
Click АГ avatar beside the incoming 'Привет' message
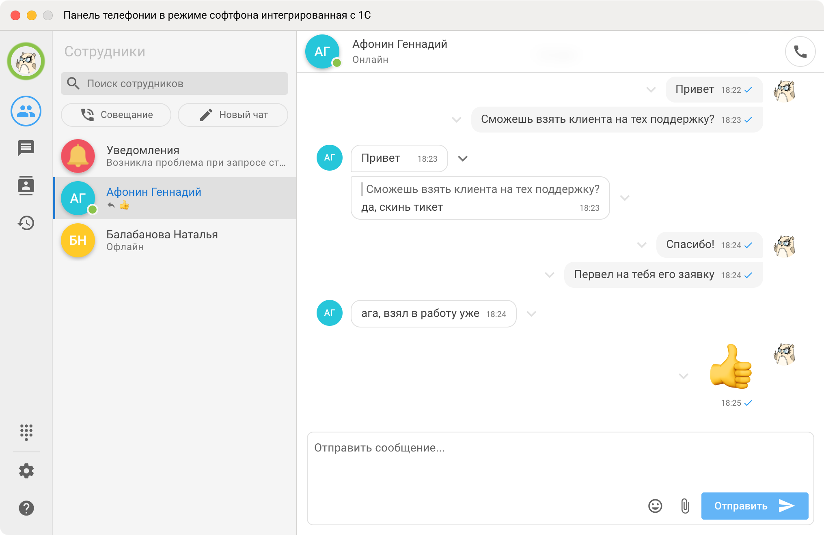point(329,158)
